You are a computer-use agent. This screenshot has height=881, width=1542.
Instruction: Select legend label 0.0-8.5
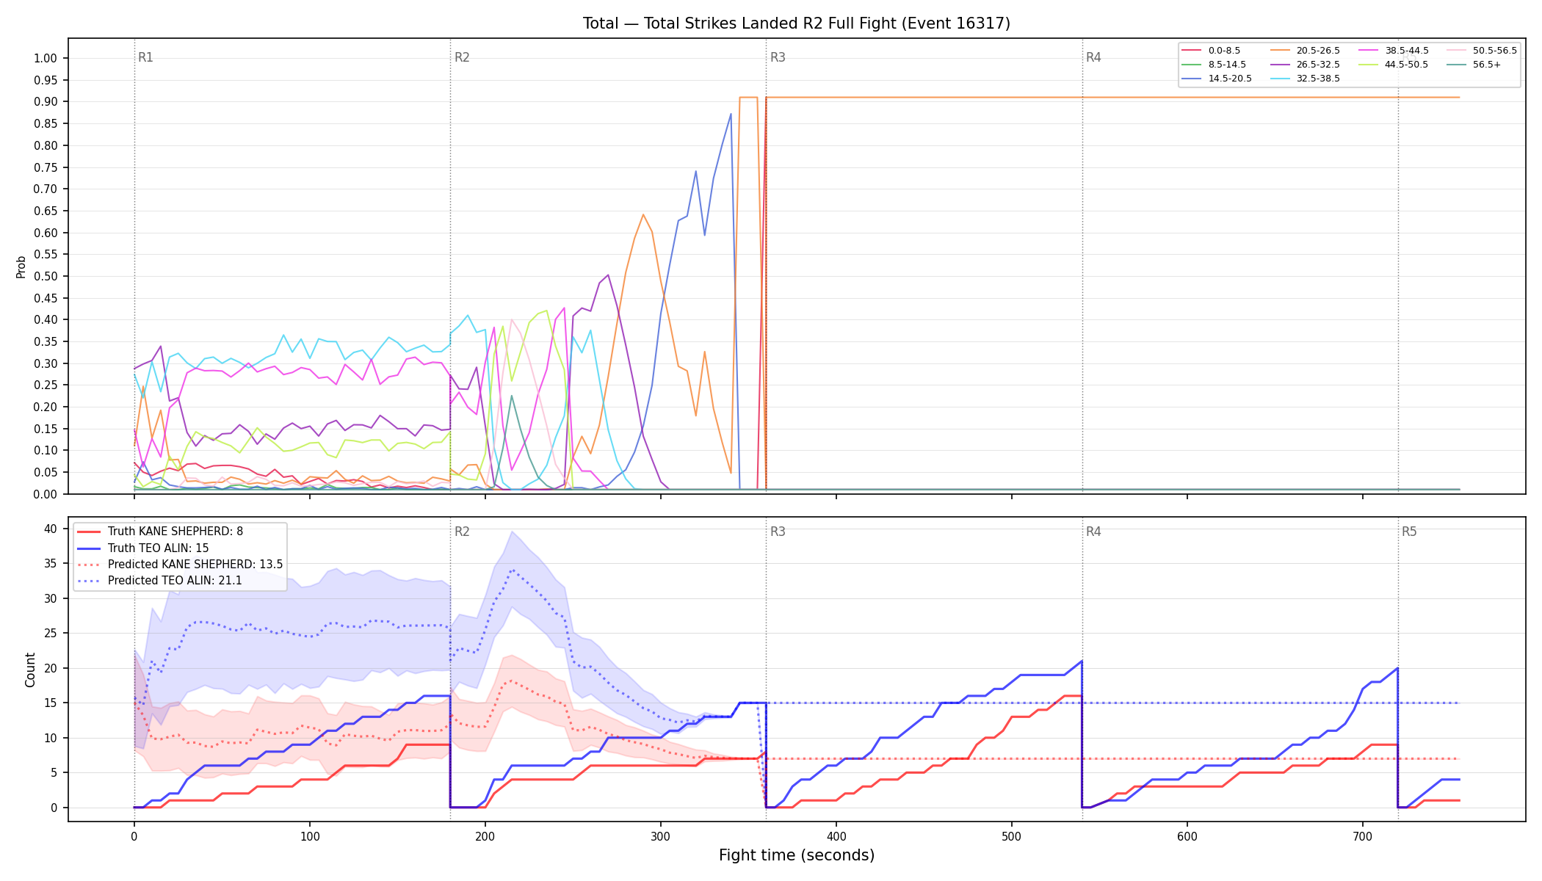[1224, 51]
